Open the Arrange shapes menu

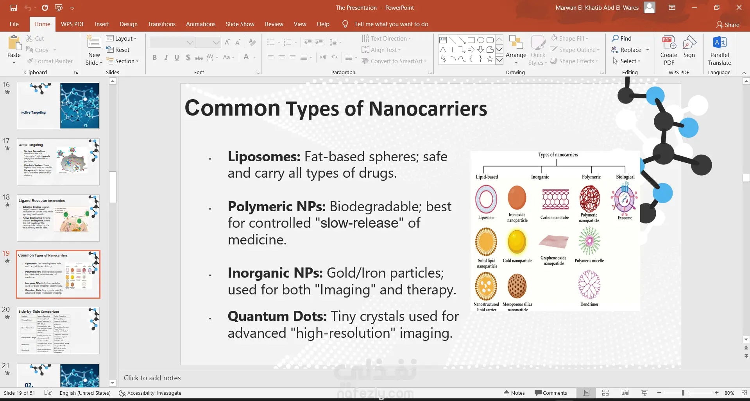tap(516, 50)
